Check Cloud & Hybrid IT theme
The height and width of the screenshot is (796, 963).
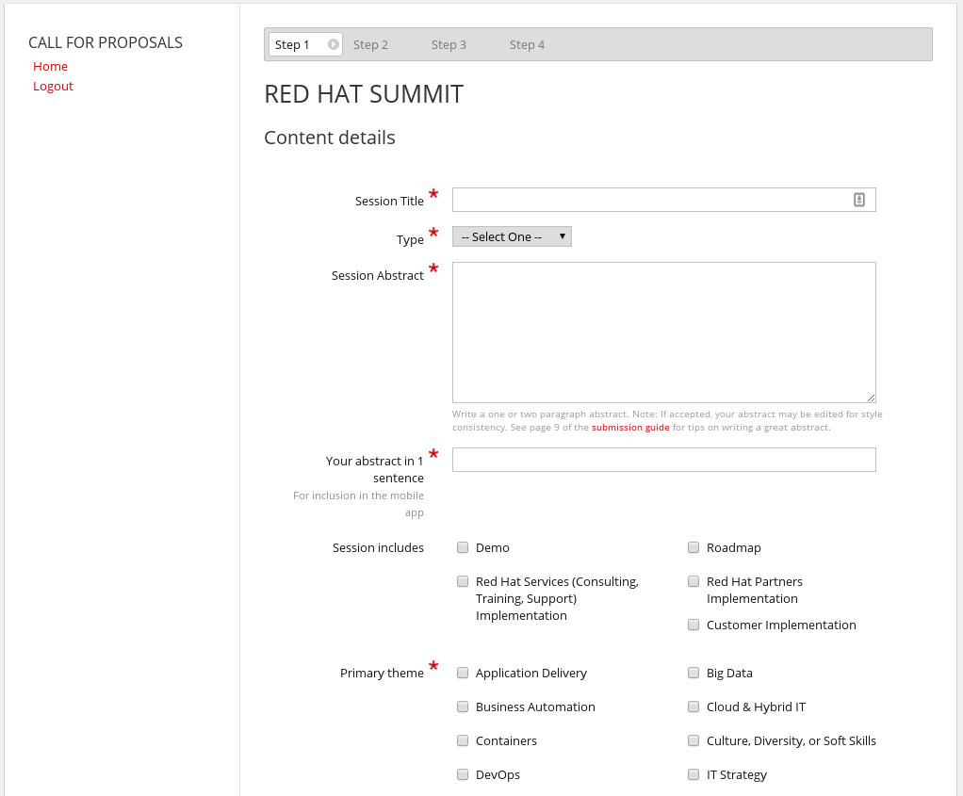pos(694,707)
